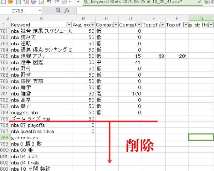Save the workbook with the floppy disk icon

point(19,2)
